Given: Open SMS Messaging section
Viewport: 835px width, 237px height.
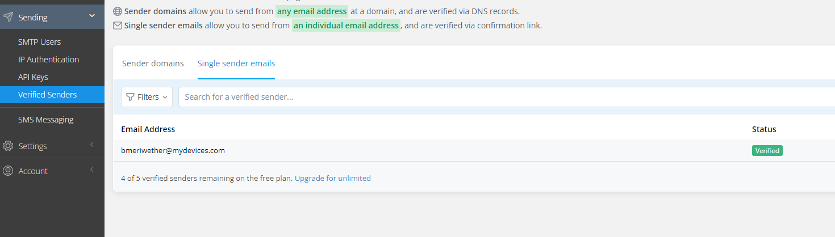Looking at the screenshot, I should (x=45, y=120).
